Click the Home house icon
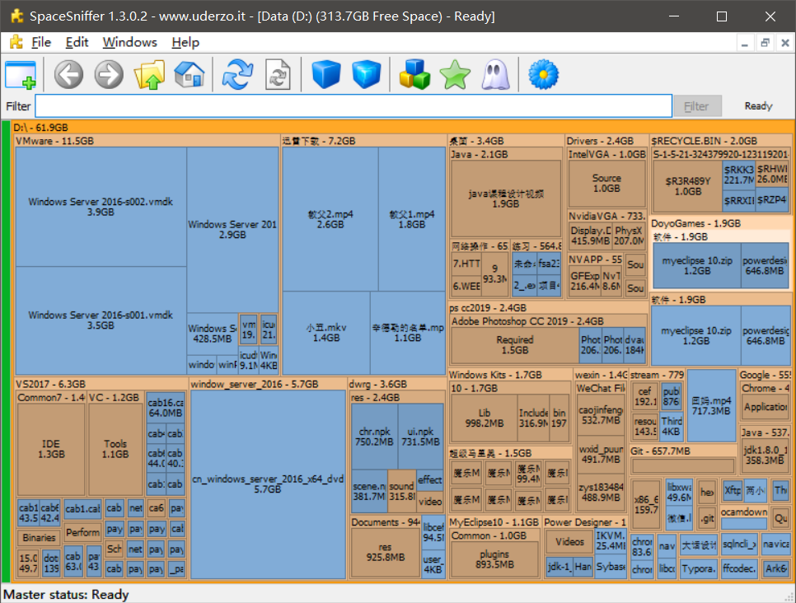The width and height of the screenshot is (796, 603). tap(190, 74)
